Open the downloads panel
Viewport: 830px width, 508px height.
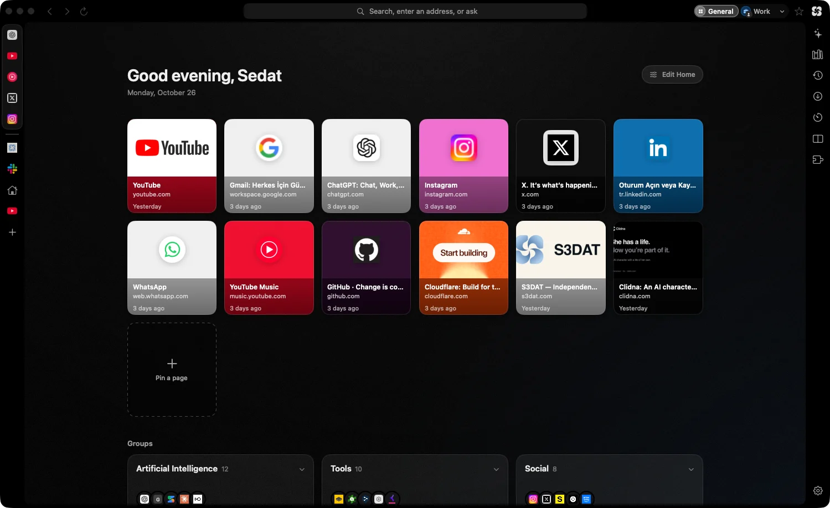click(818, 96)
